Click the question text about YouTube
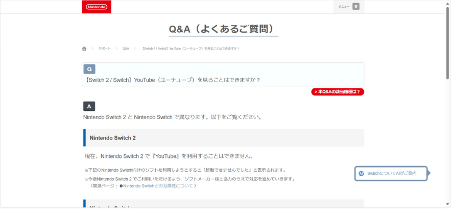The image size is (451, 209). [x=172, y=80]
